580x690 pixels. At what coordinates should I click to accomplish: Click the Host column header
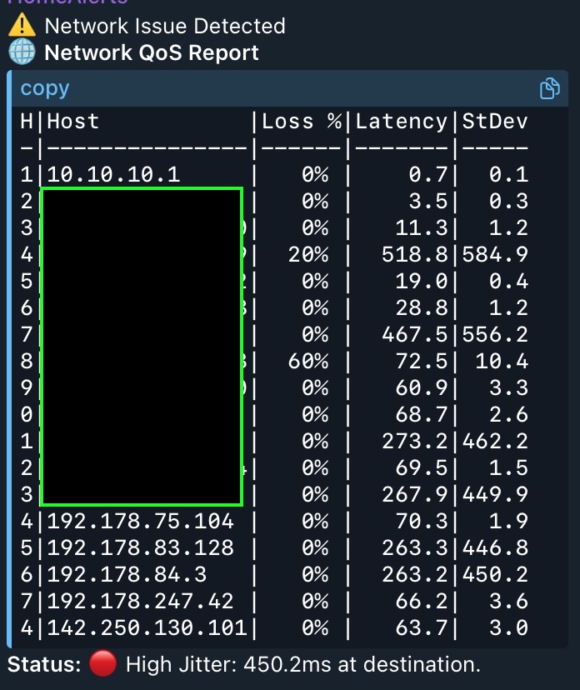(73, 122)
